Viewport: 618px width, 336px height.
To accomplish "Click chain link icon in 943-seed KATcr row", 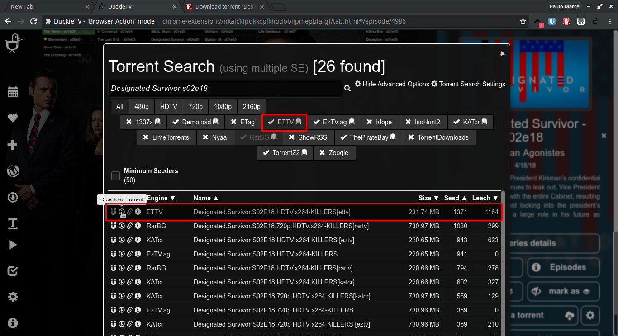I will pos(130,240).
